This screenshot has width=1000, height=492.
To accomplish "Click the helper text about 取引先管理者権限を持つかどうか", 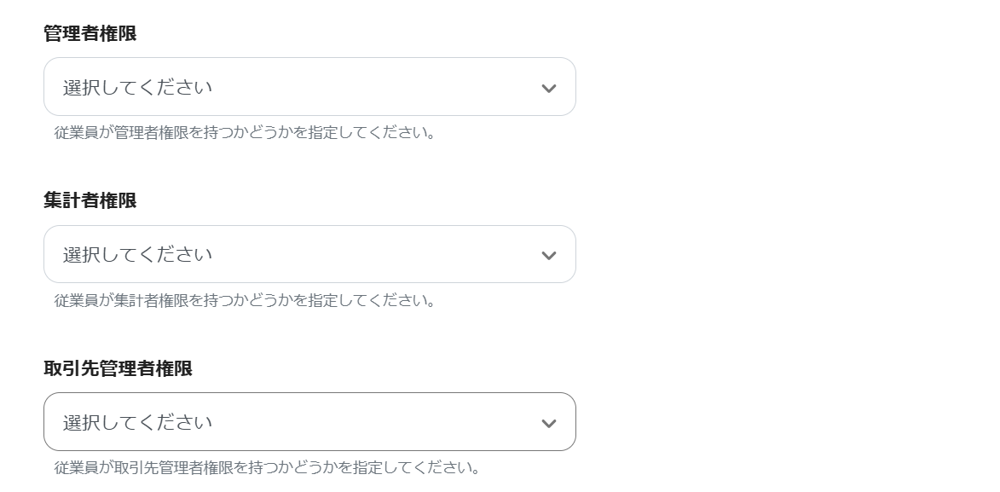I will [x=268, y=468].
